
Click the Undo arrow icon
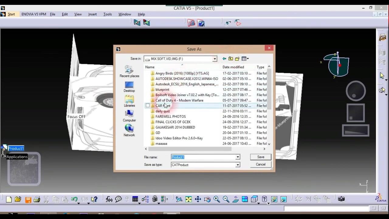tap(74, 199)
